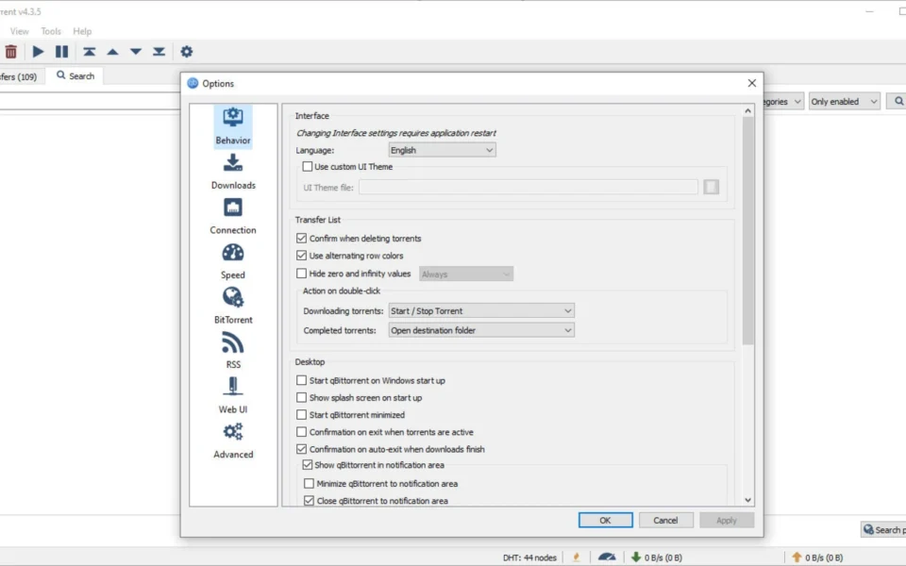Click the move up queue arrow icon
906x566 pixels.
tap(112, 51)
